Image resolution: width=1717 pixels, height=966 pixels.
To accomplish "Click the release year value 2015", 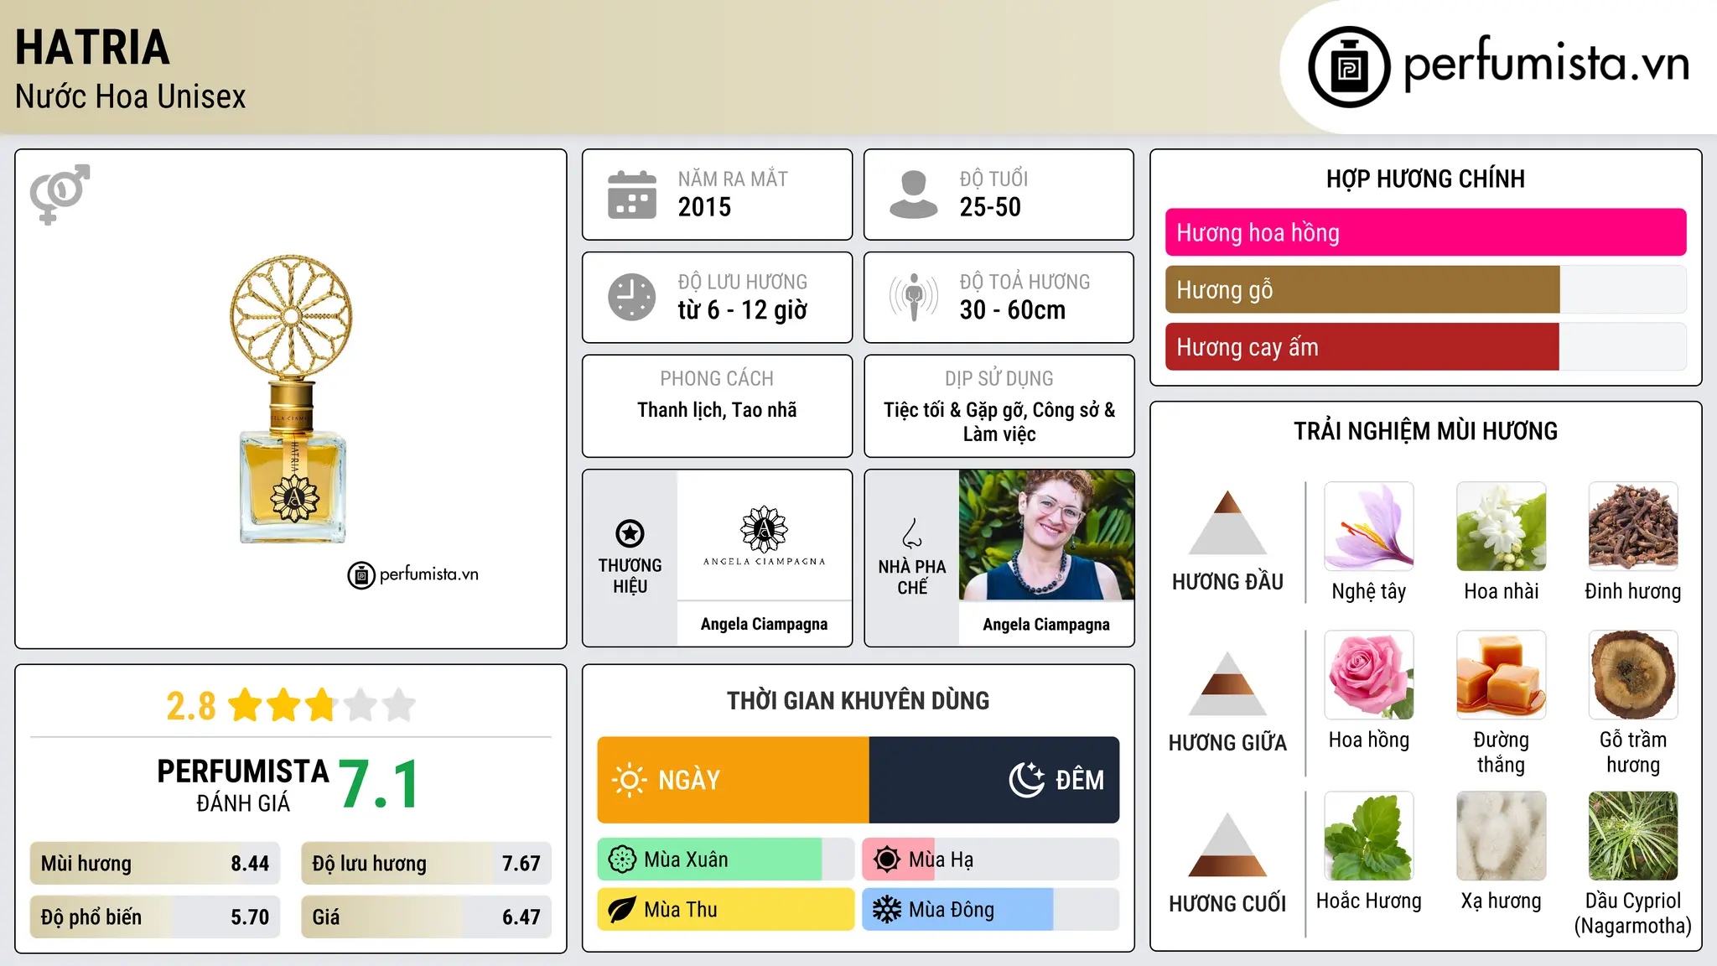I will [704, 207].
